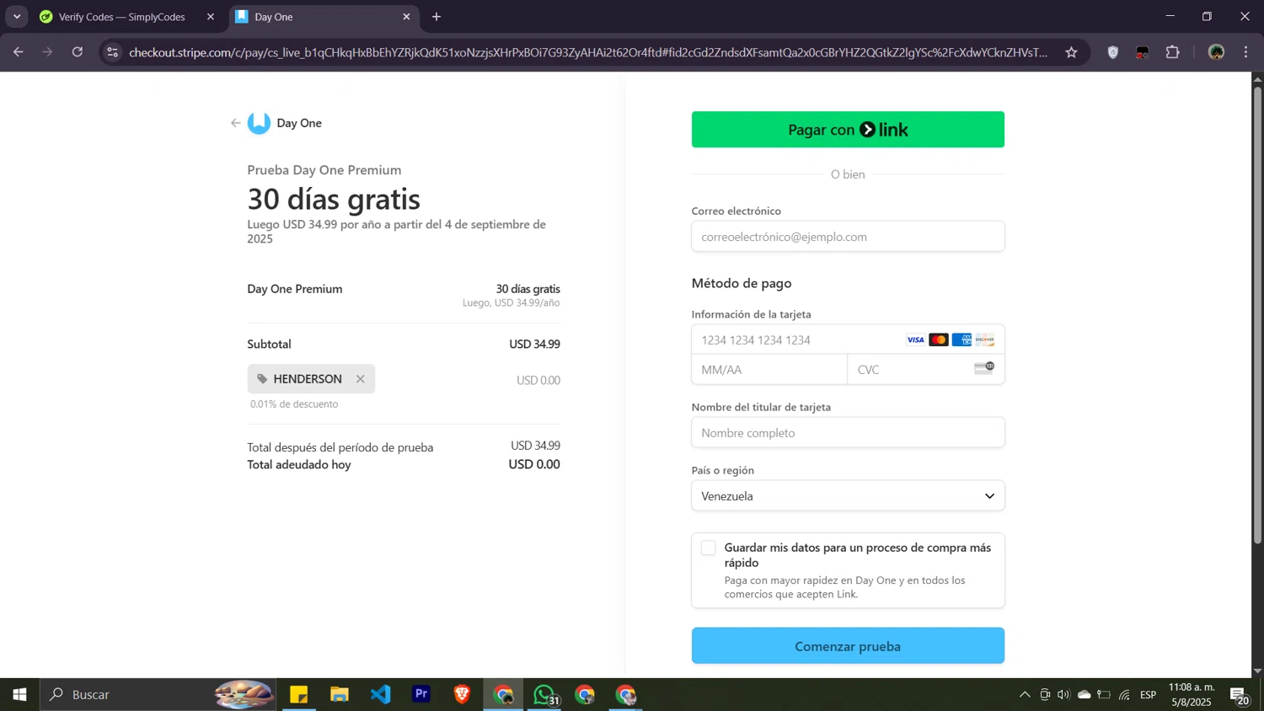
Task: Open WhatsApp from the taskbar
Action: (544, 695)
